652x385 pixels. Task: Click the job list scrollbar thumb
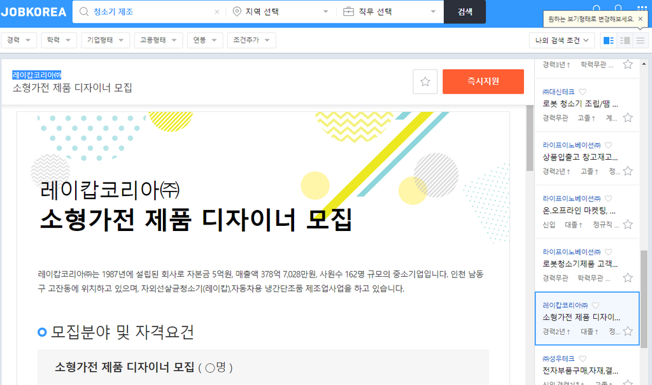coord(644,298)
